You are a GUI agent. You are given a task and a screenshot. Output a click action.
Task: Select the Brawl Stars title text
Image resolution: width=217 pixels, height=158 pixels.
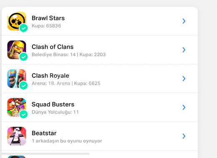(x=48, y=18)
